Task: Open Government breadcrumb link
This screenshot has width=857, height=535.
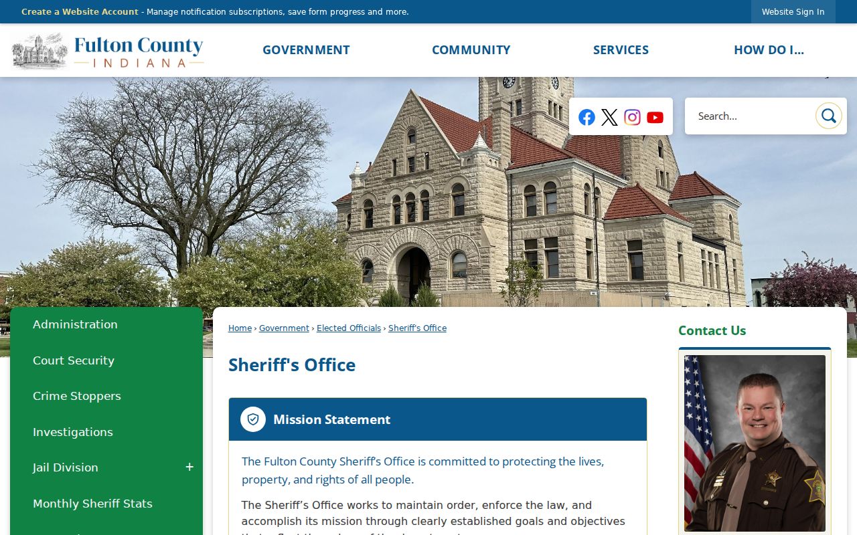Action: point(284,328)
